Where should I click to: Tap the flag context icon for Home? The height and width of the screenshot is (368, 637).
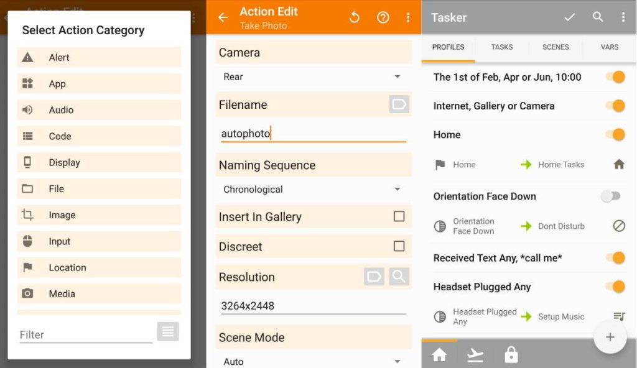pos(440,165)
